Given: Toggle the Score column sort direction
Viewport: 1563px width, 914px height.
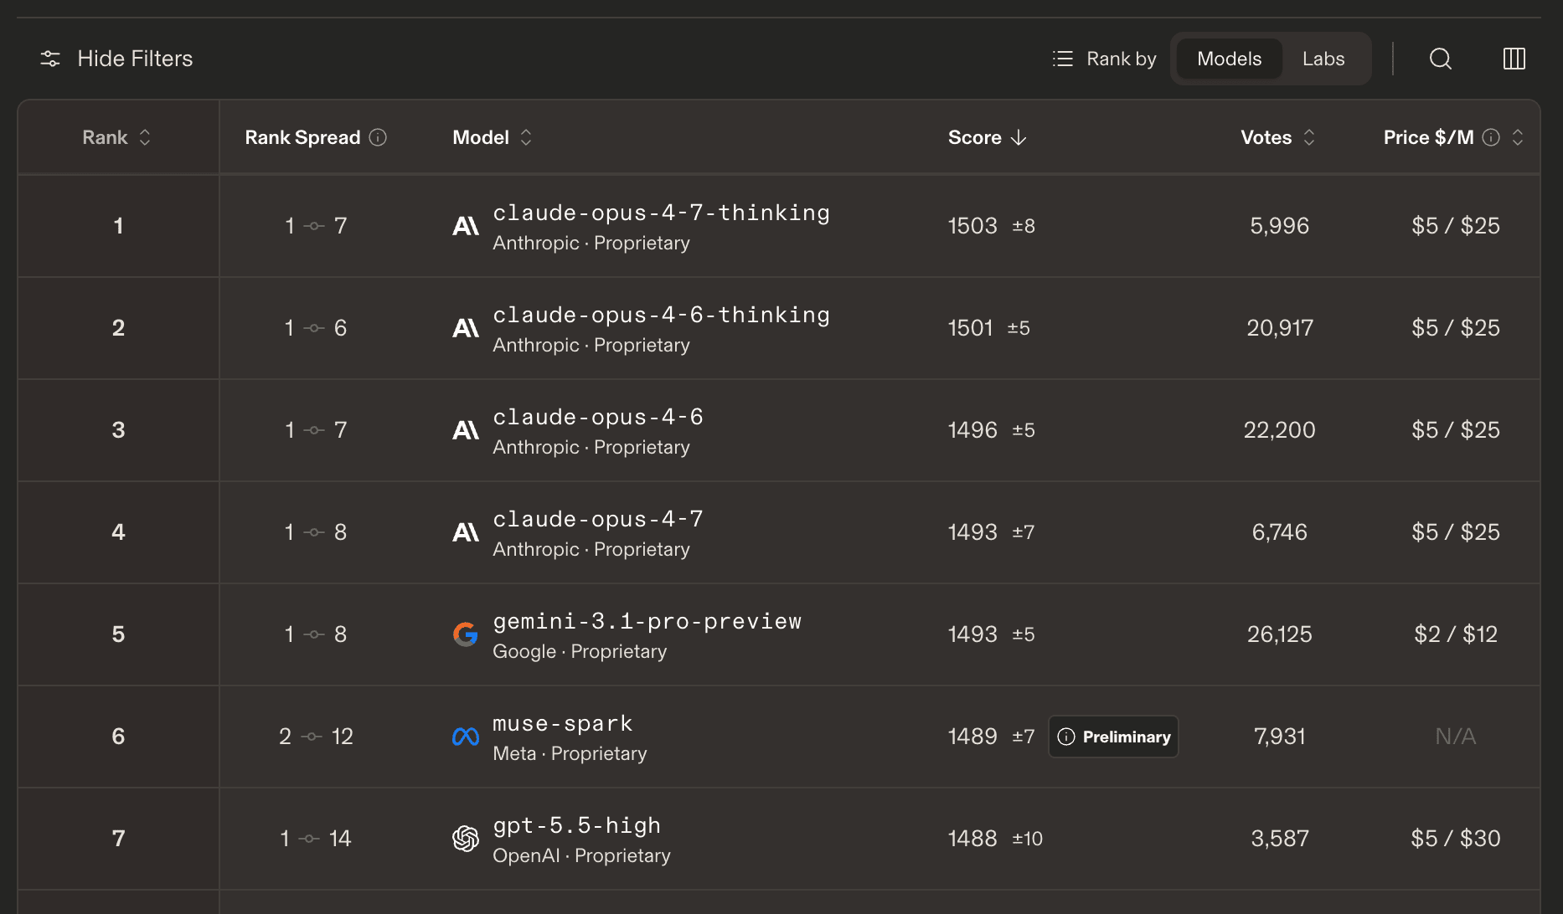Looking at the screenshot, I should (1019, 137).
